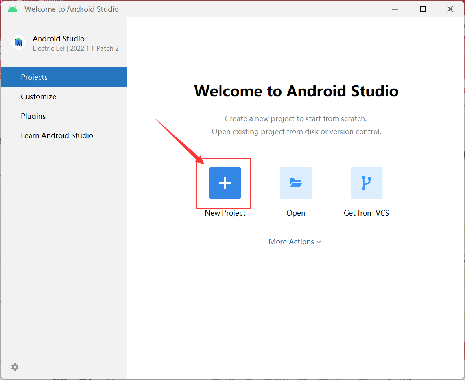This screenshot has height=380, width=465.
Task: Click Electric Eel version text
Action: click(76, 48)
